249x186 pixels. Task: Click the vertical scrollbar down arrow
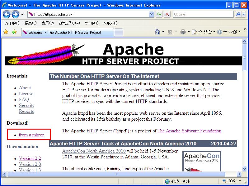pyautogui.click(x=245, y=169)
